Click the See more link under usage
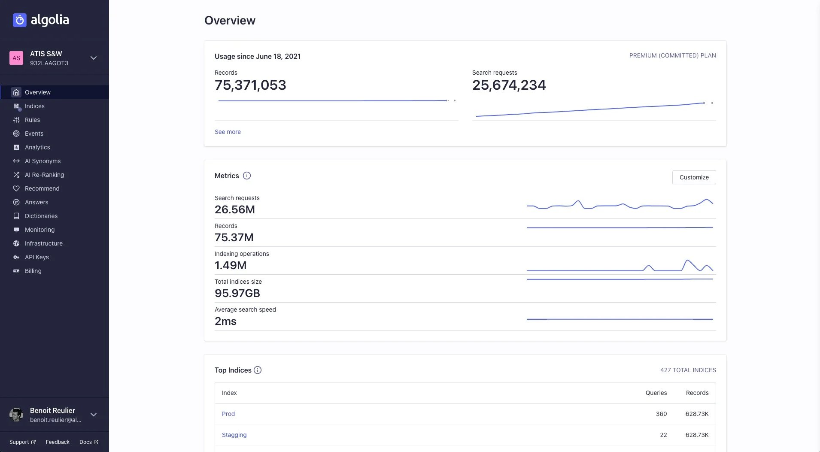Screen dimensions: 820x452 pyautogui.click(x=228, y=132)
